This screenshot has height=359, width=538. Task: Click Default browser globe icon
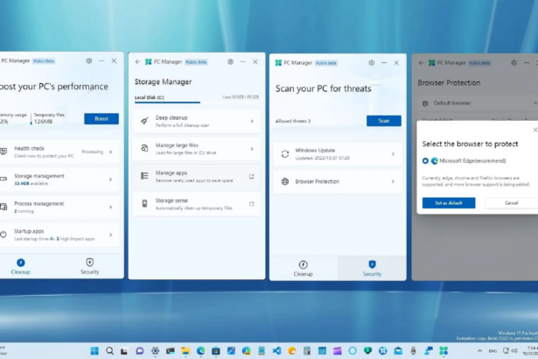click(425, 103)
